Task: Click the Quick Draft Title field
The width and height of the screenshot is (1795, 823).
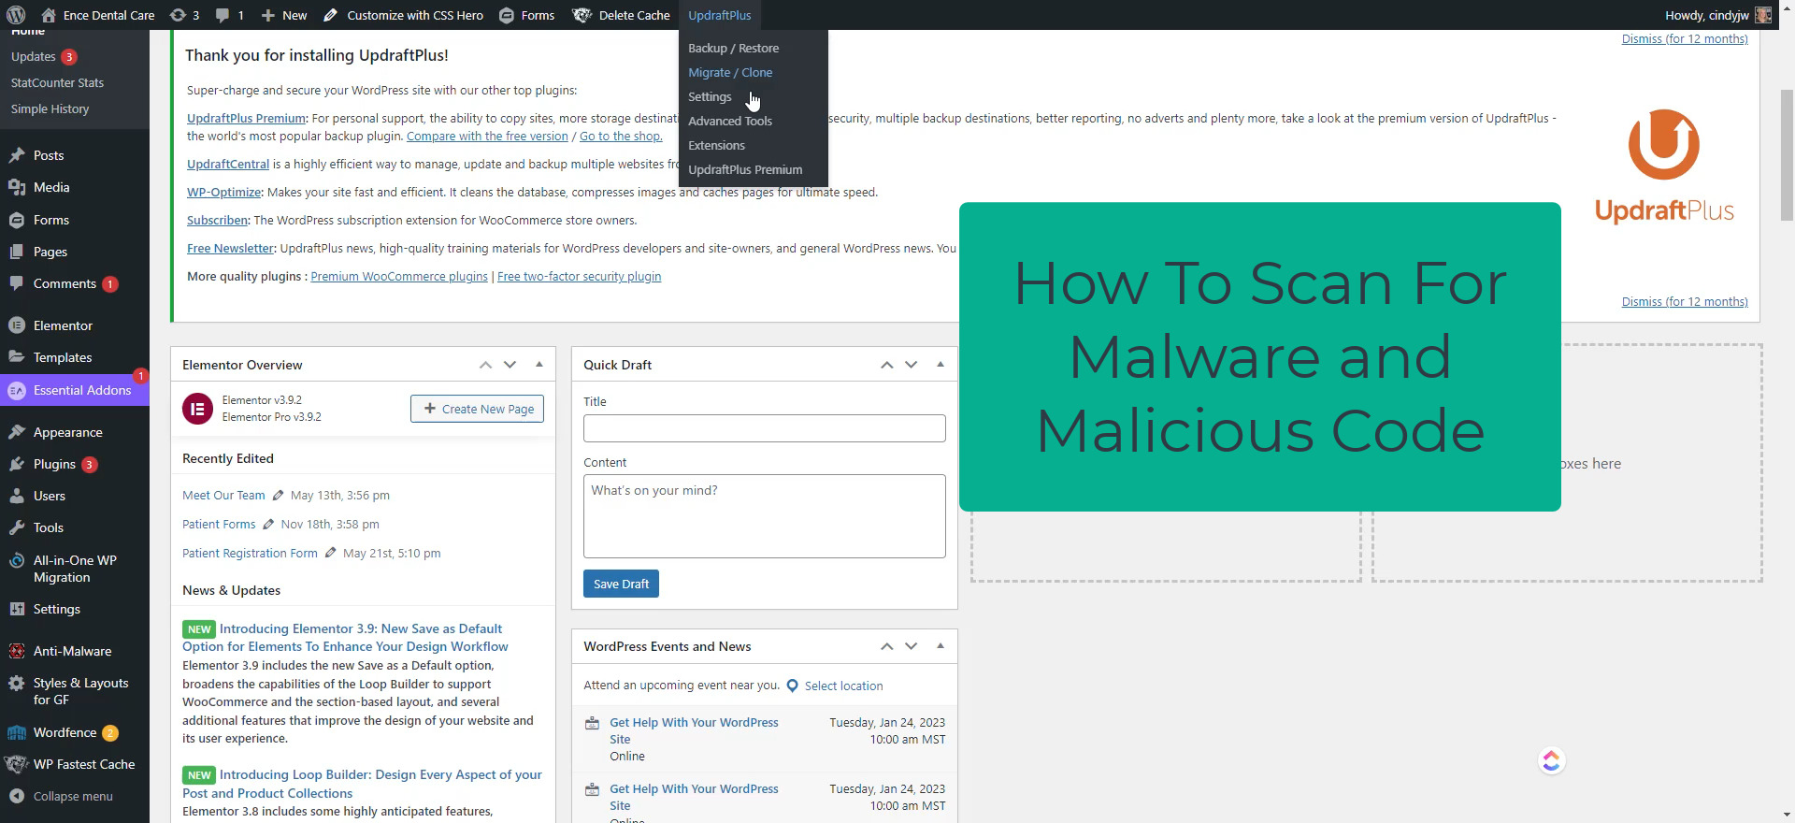Action: (x=764, y=428)
